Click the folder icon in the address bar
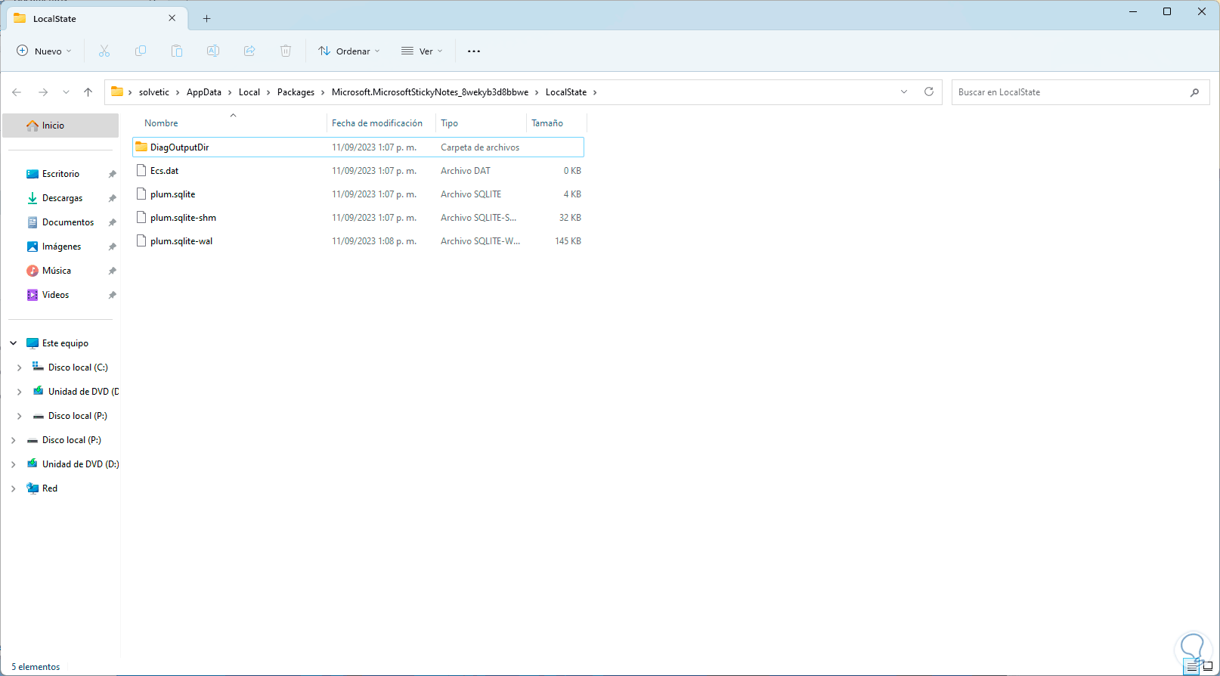The width and height of the screenshot is (1220, 676). tap(117, 91)
